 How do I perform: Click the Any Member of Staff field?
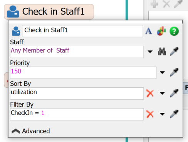[77, 52]
